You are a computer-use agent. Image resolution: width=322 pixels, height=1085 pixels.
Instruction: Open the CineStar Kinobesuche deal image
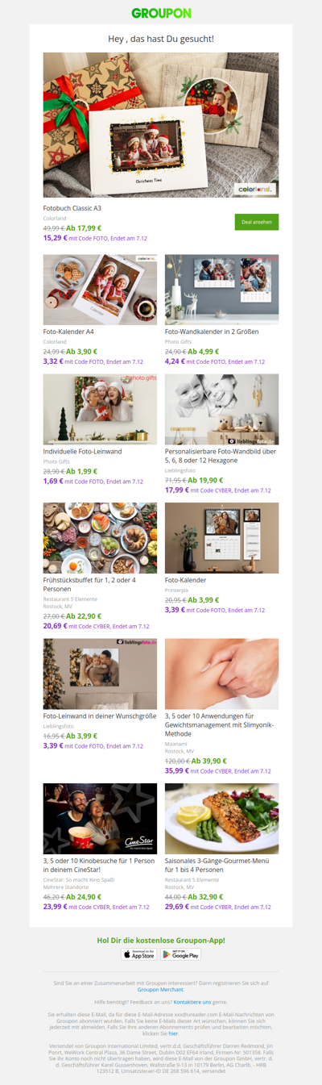[x=100, y=818]
